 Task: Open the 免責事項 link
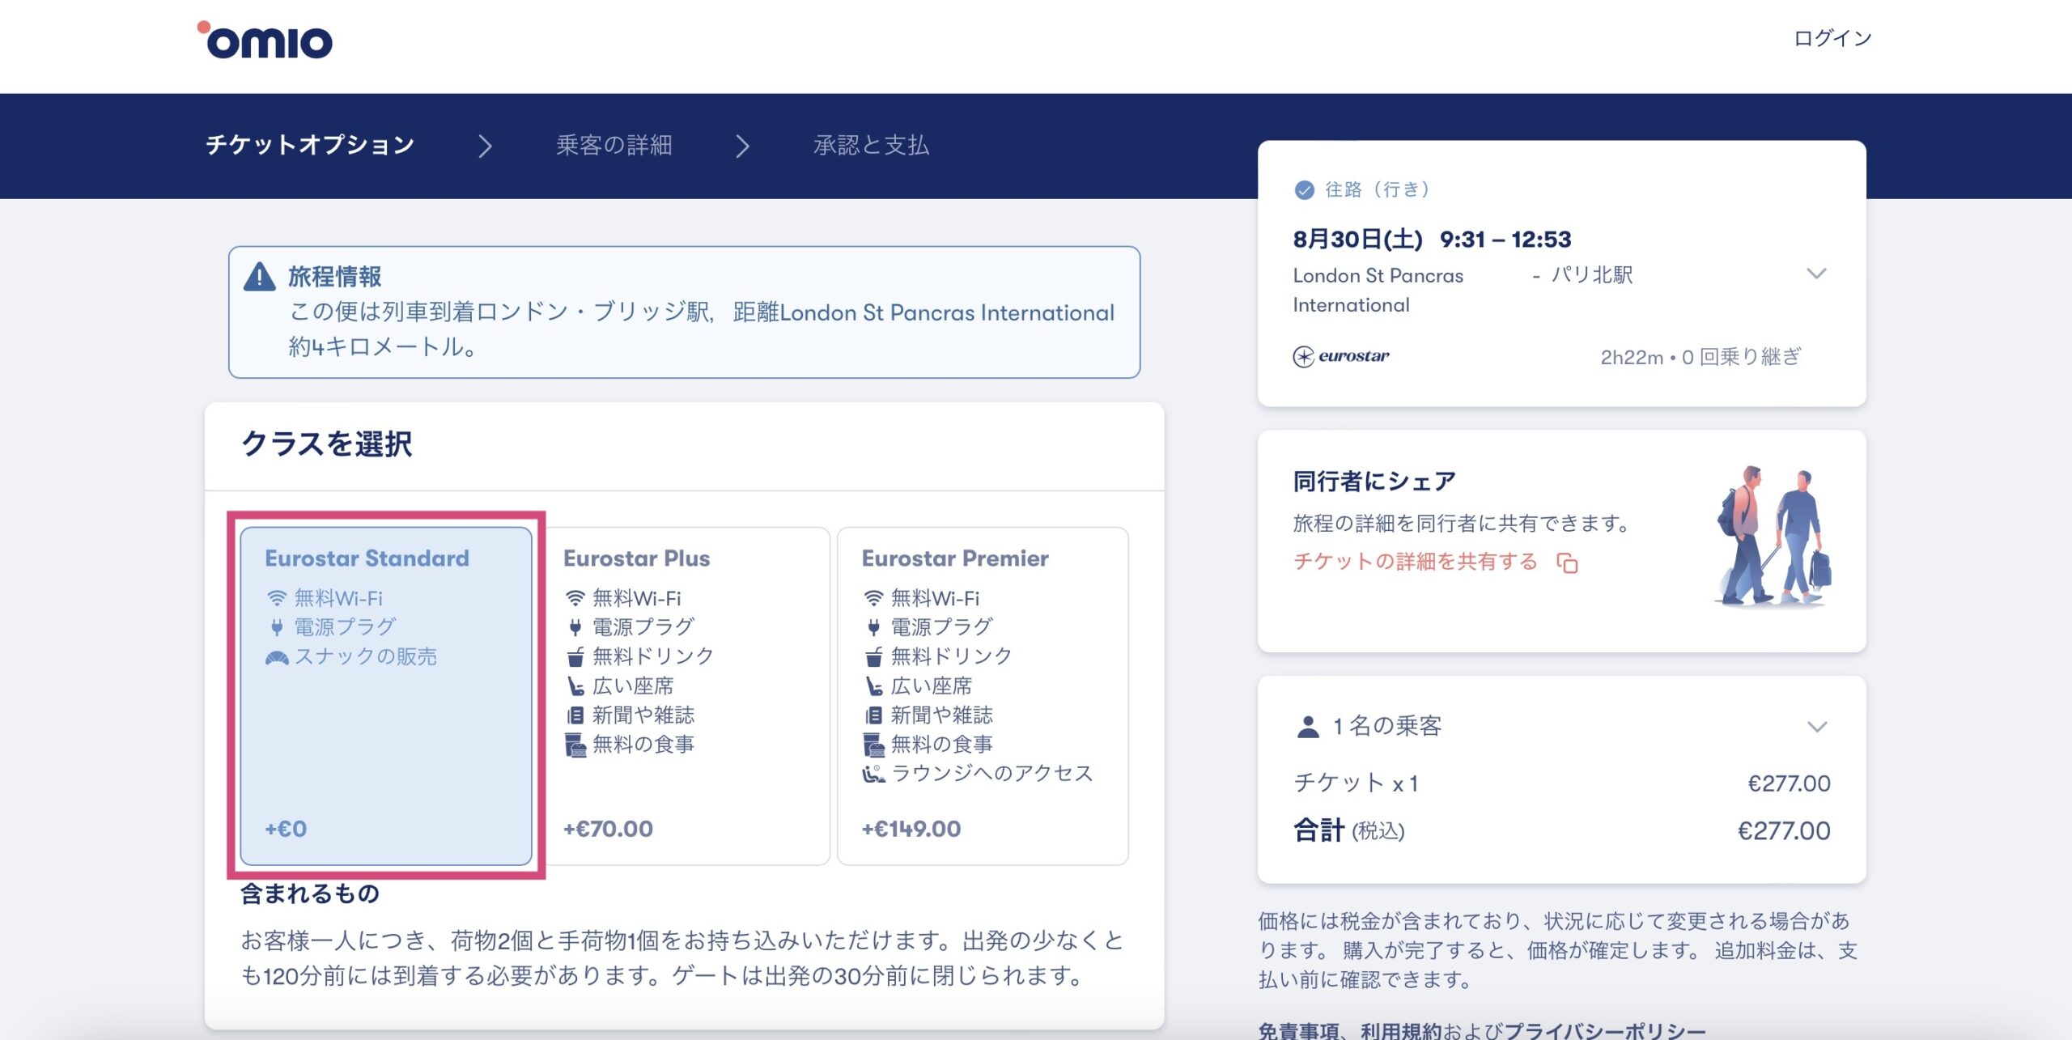click(x=1298, y=1030)
